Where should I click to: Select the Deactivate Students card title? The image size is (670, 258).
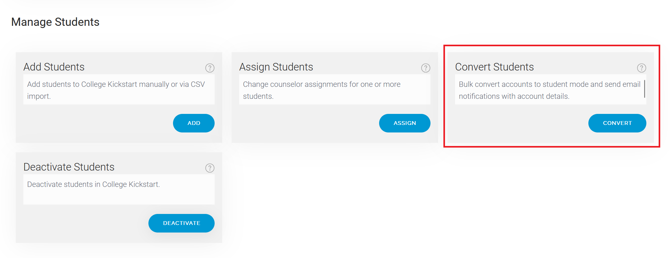tap(69, 167)
